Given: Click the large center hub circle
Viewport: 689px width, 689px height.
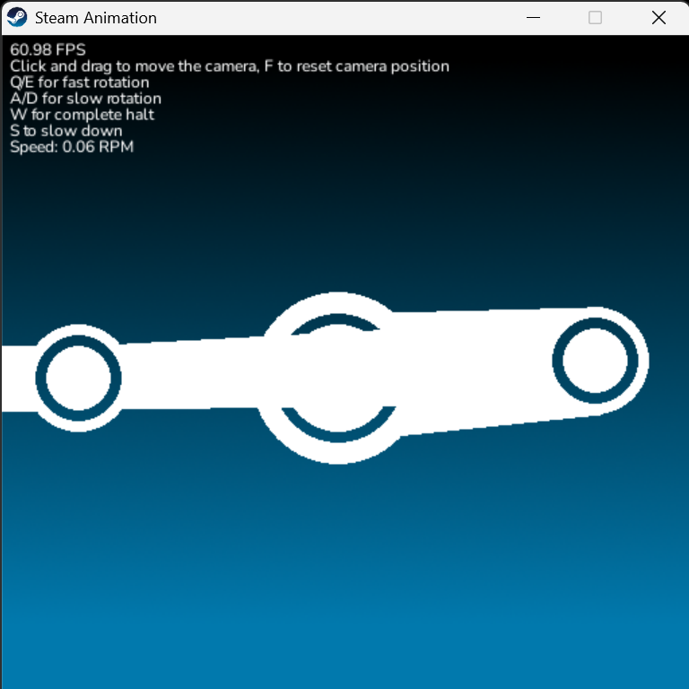Looking at the screenshot, I should point(337,378).
